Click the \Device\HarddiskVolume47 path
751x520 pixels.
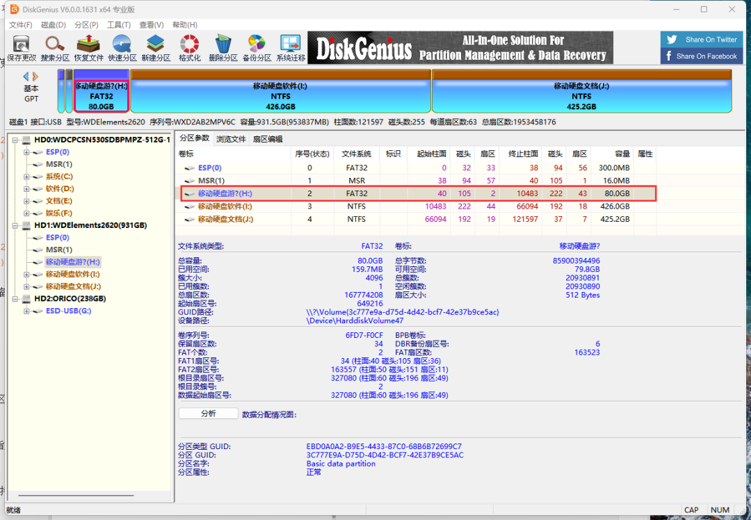tap(355, 320)
